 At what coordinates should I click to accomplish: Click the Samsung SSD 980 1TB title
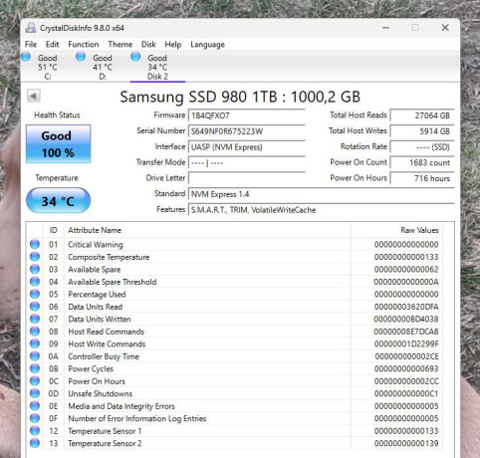coord(240,97)
